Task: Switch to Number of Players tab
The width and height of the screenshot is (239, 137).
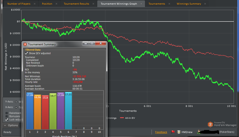Action: click(19, 4)
